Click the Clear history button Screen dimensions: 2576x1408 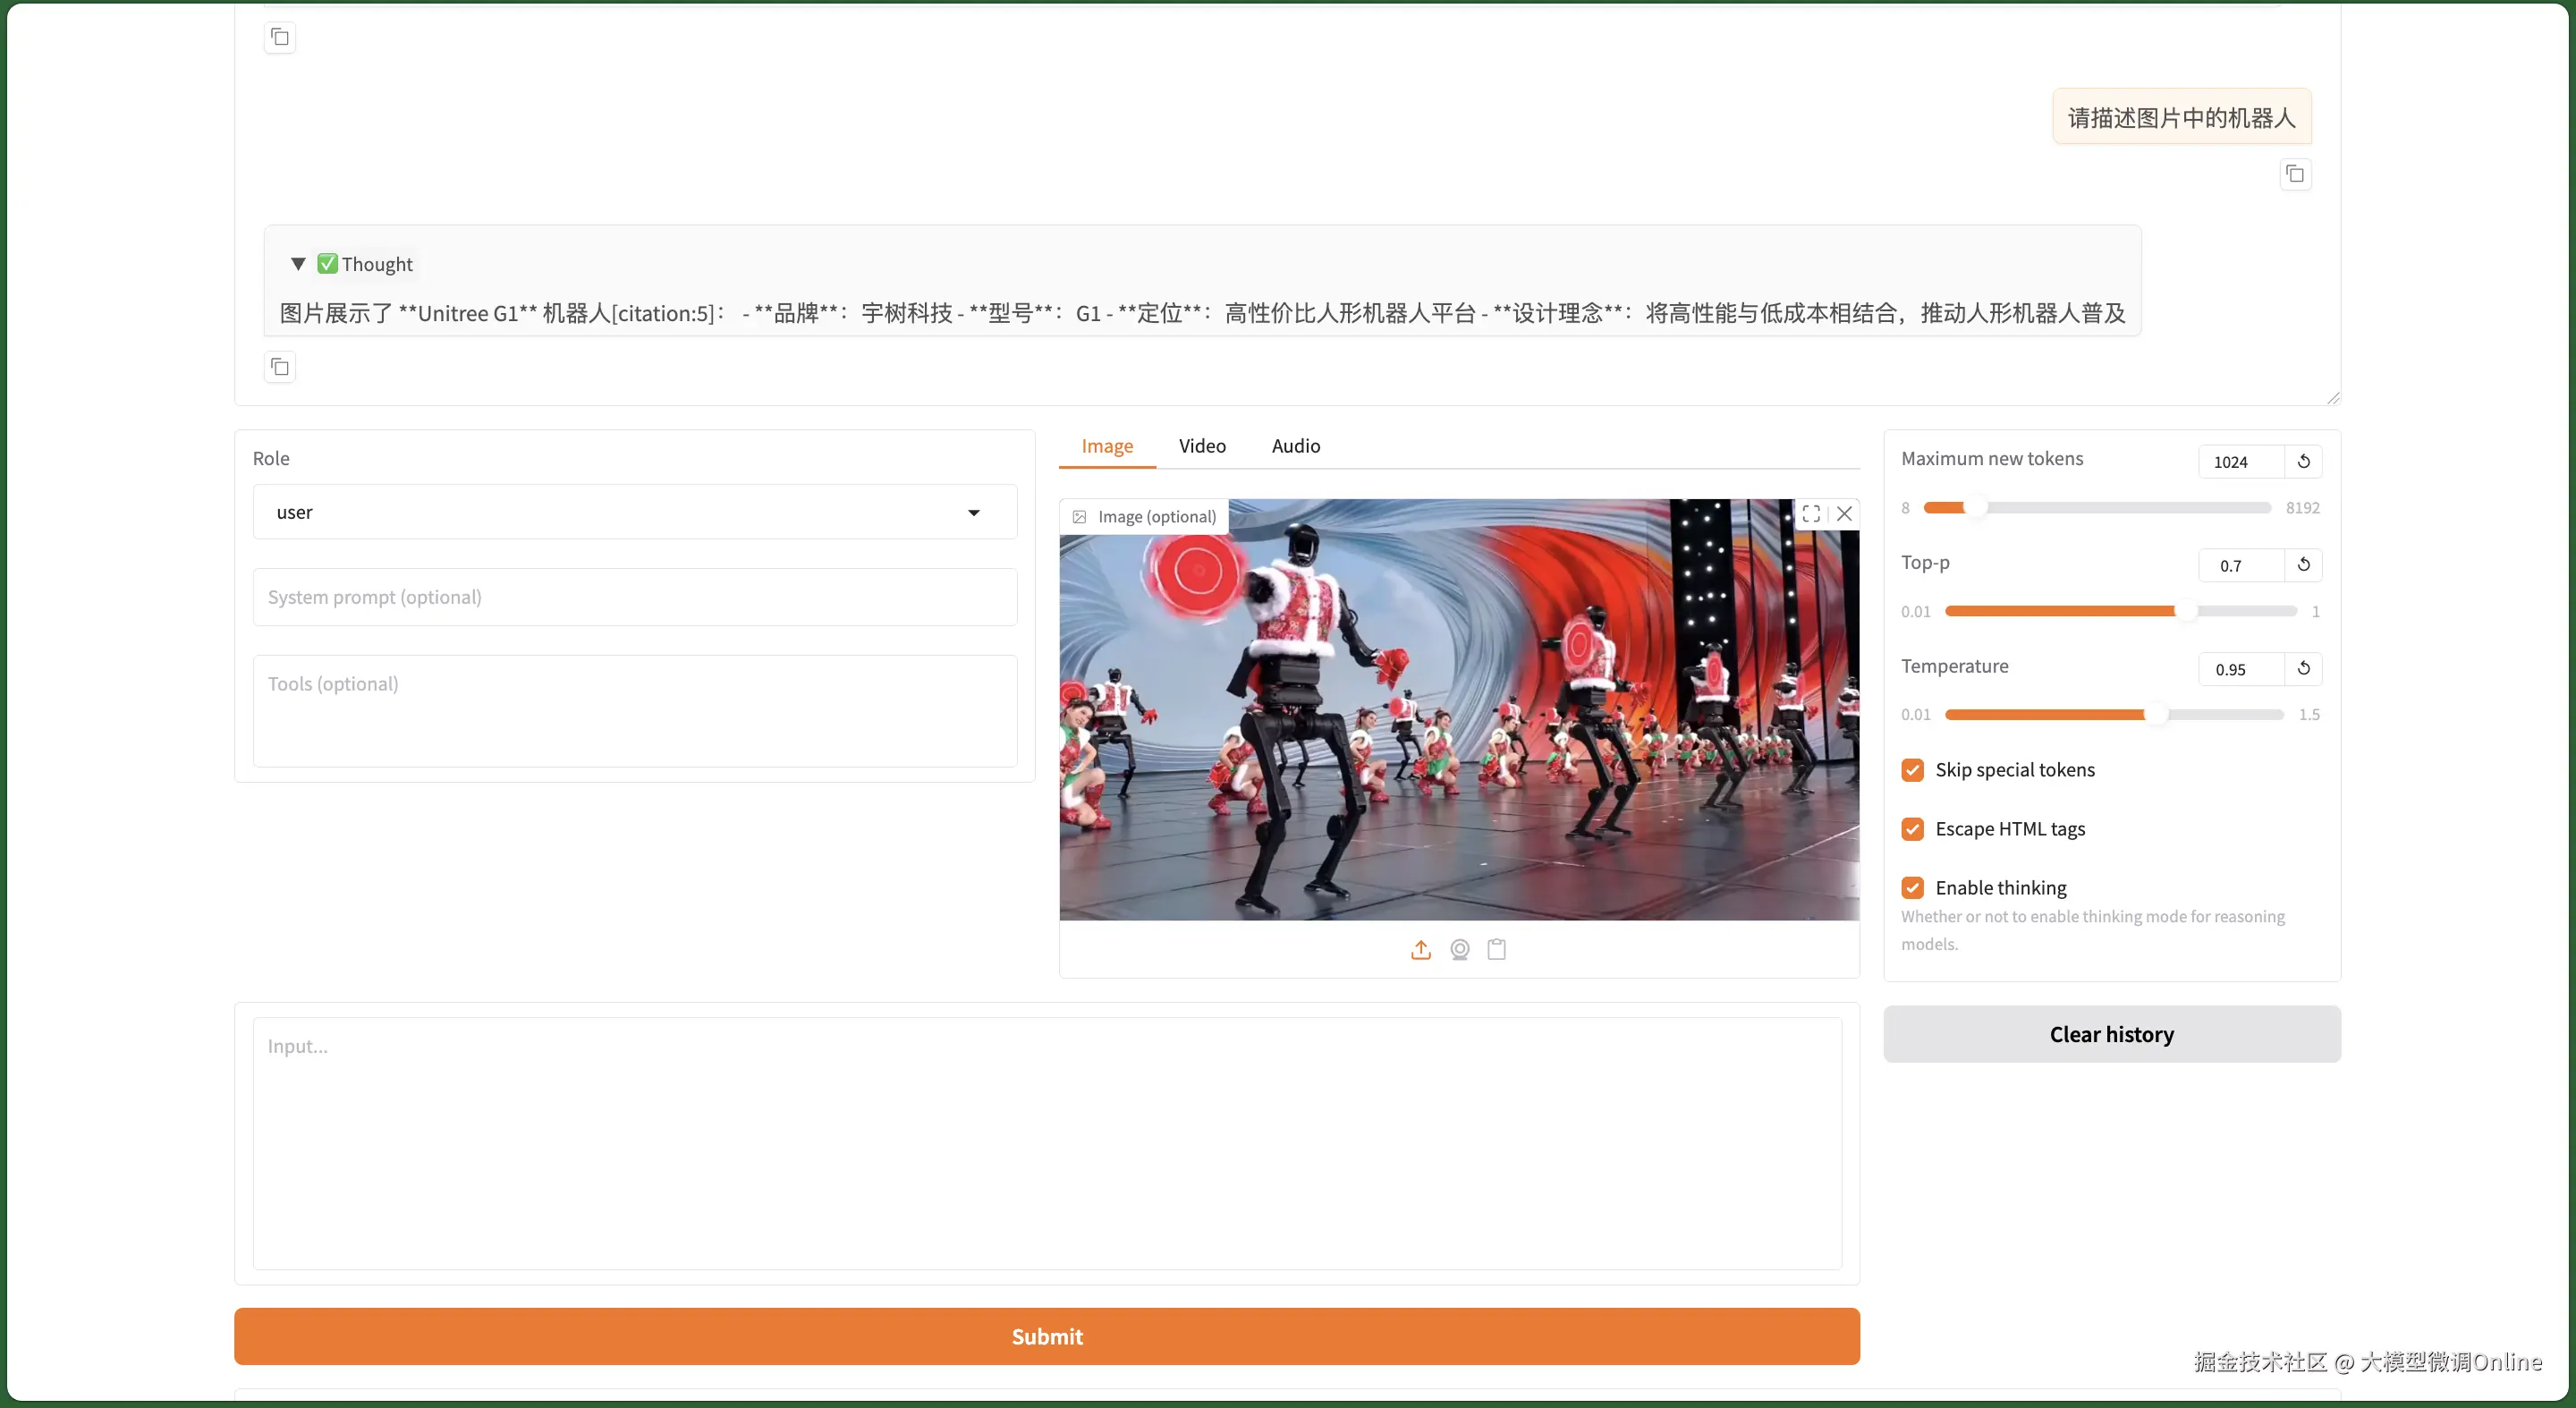point(2111,1034)
